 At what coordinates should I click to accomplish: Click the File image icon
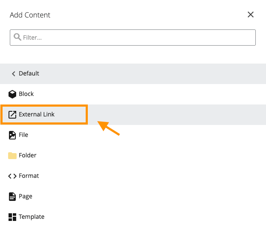point(12,135)
